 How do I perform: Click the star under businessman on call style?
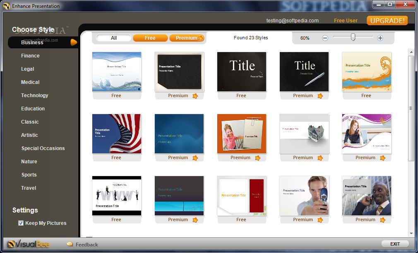(x=382, y=220)
